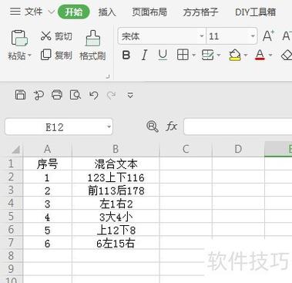Select cell containing 前113后178
The width and height of the screenshot is (292, 283).
[116, 190]
